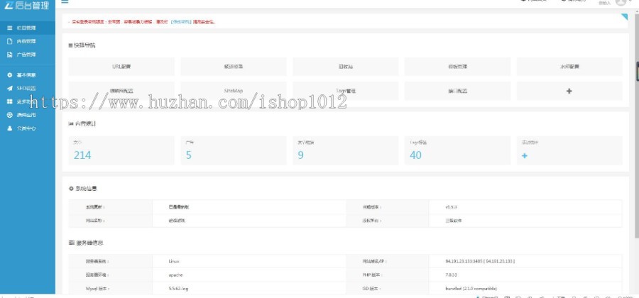Open the 水印配置 shortcut
The height and width of the screenshot is (298, 639).
coord(569,67)
